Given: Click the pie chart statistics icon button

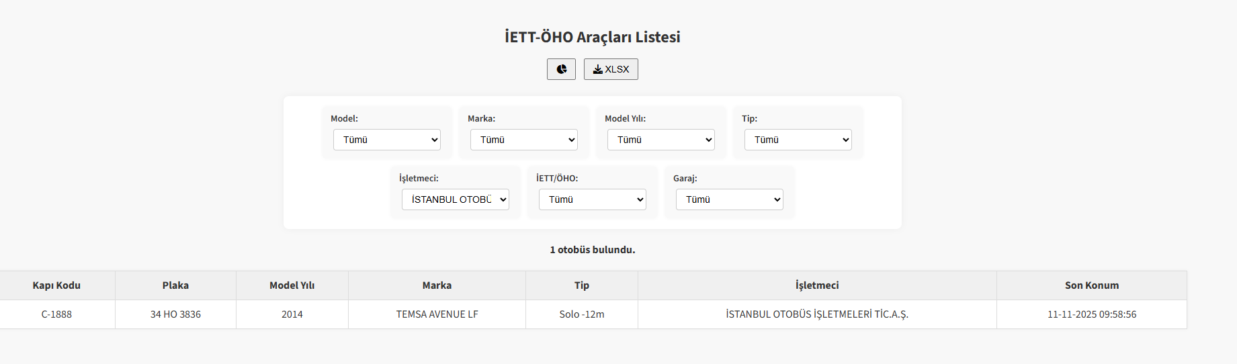Looking at the screenshot, I should click(561, 69).
